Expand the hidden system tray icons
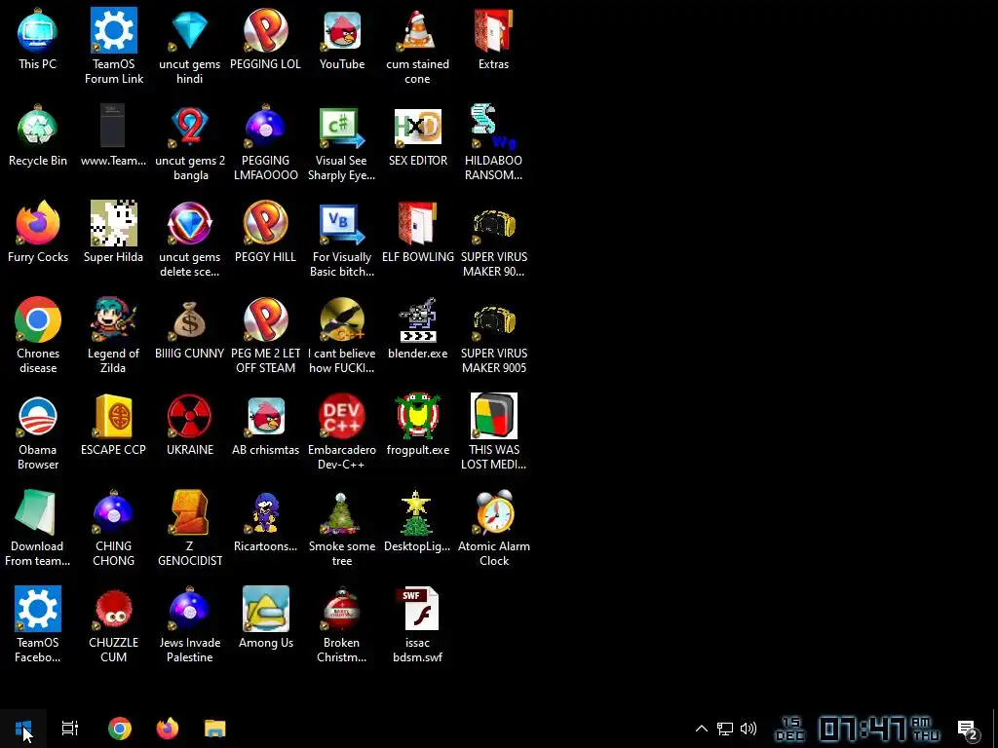This screenshot has height=748, width=998. click(702, 729)
